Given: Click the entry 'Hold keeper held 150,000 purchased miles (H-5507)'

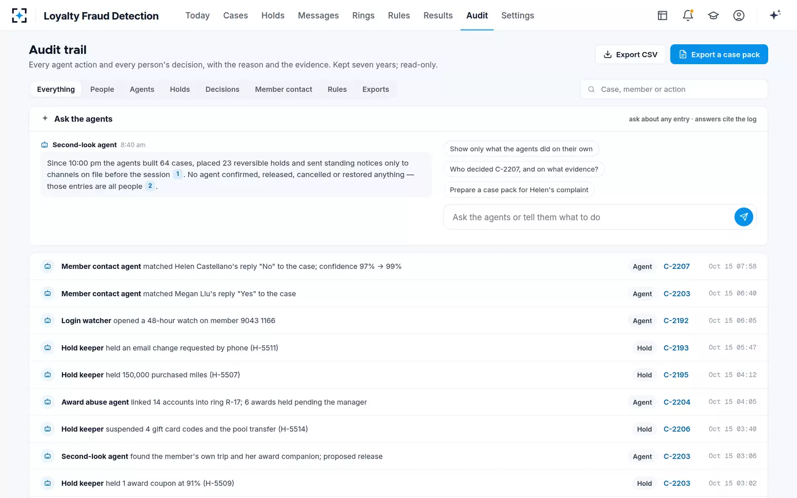Looking at the screenshot, I should pos(398,375).
